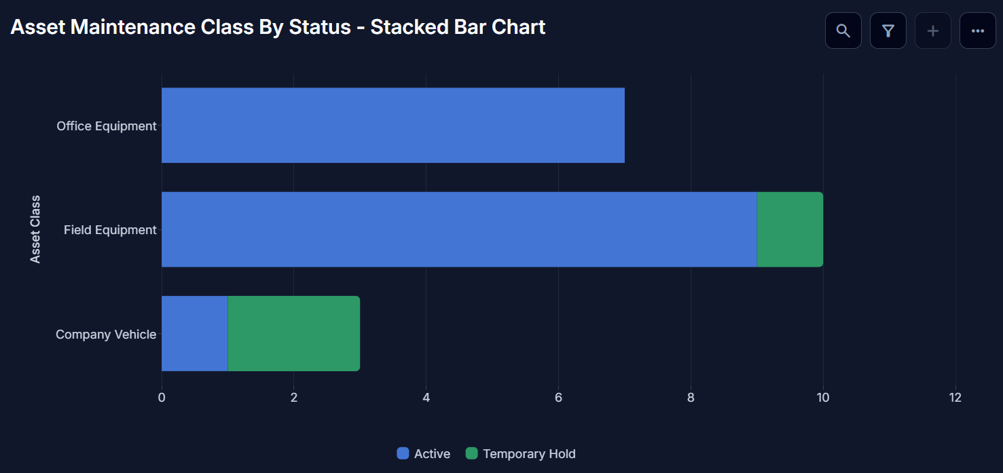Select Field Equipment Active blue segment

pos(459,229)
